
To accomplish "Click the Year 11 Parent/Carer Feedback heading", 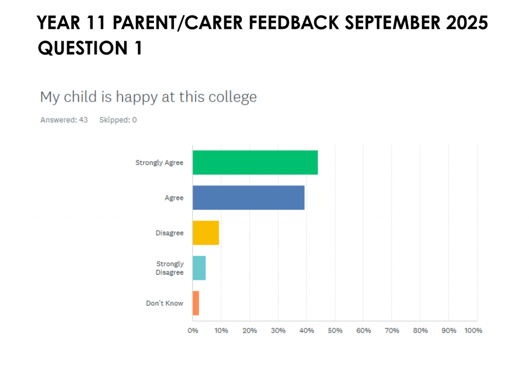I will [x=263, y=23].
